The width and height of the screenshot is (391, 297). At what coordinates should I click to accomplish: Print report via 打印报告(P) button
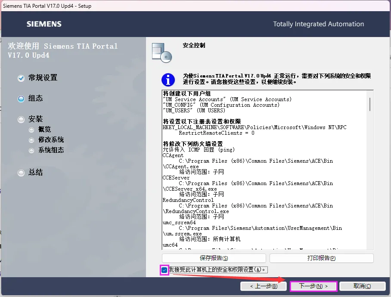(321, 258)
